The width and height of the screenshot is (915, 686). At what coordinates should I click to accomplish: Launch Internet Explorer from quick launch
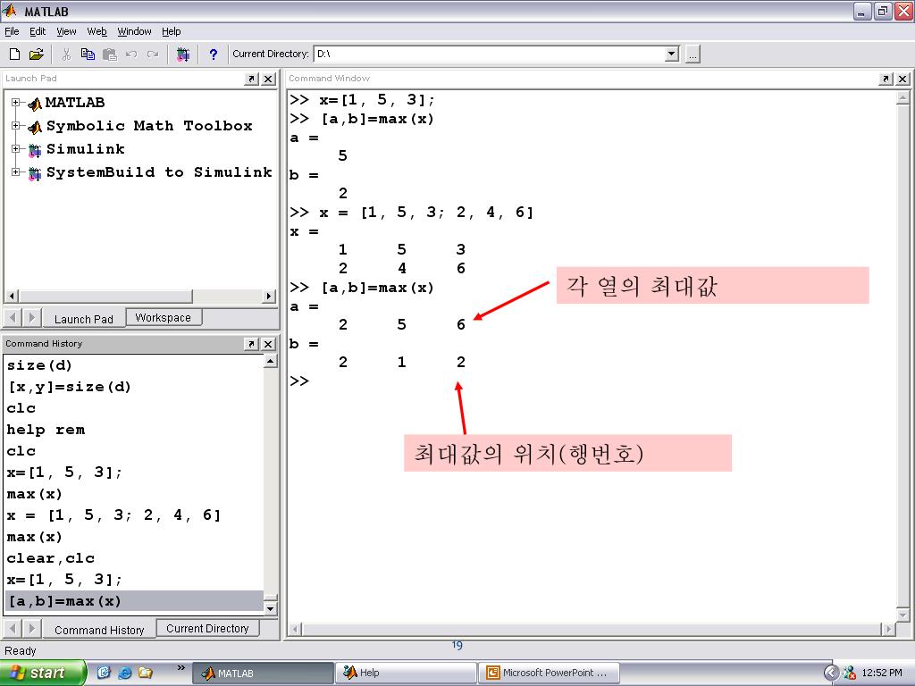124,673
